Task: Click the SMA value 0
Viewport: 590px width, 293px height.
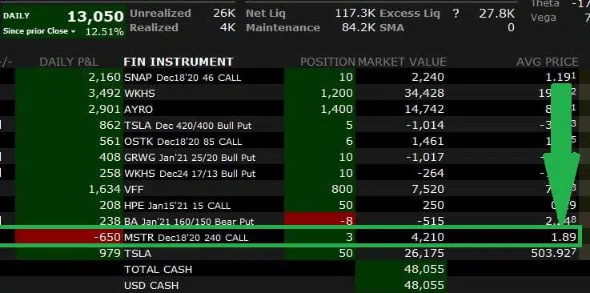Action: coord(511,27)
